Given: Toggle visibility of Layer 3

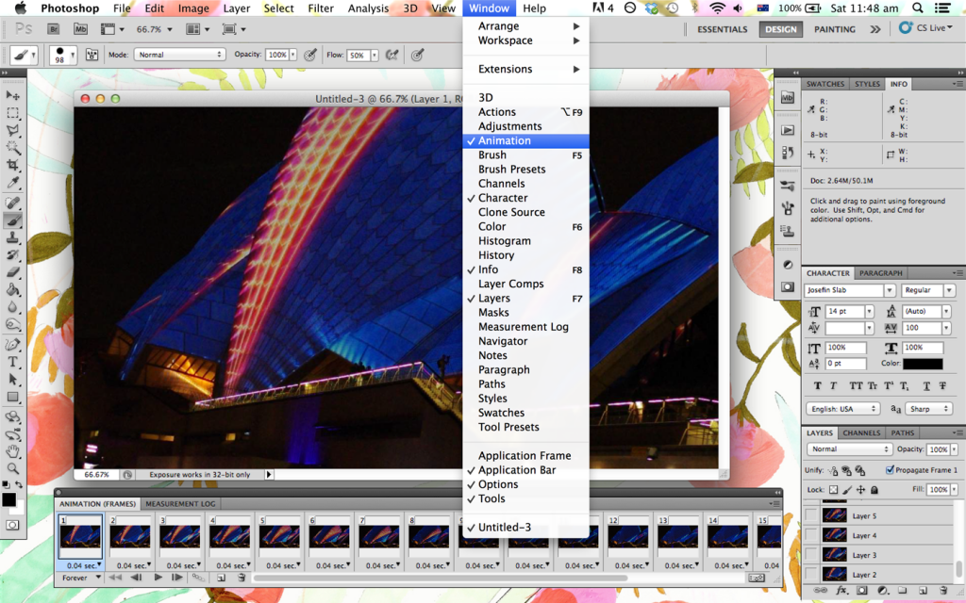Looking at the screenshot, I should click(x=810, y=555).
